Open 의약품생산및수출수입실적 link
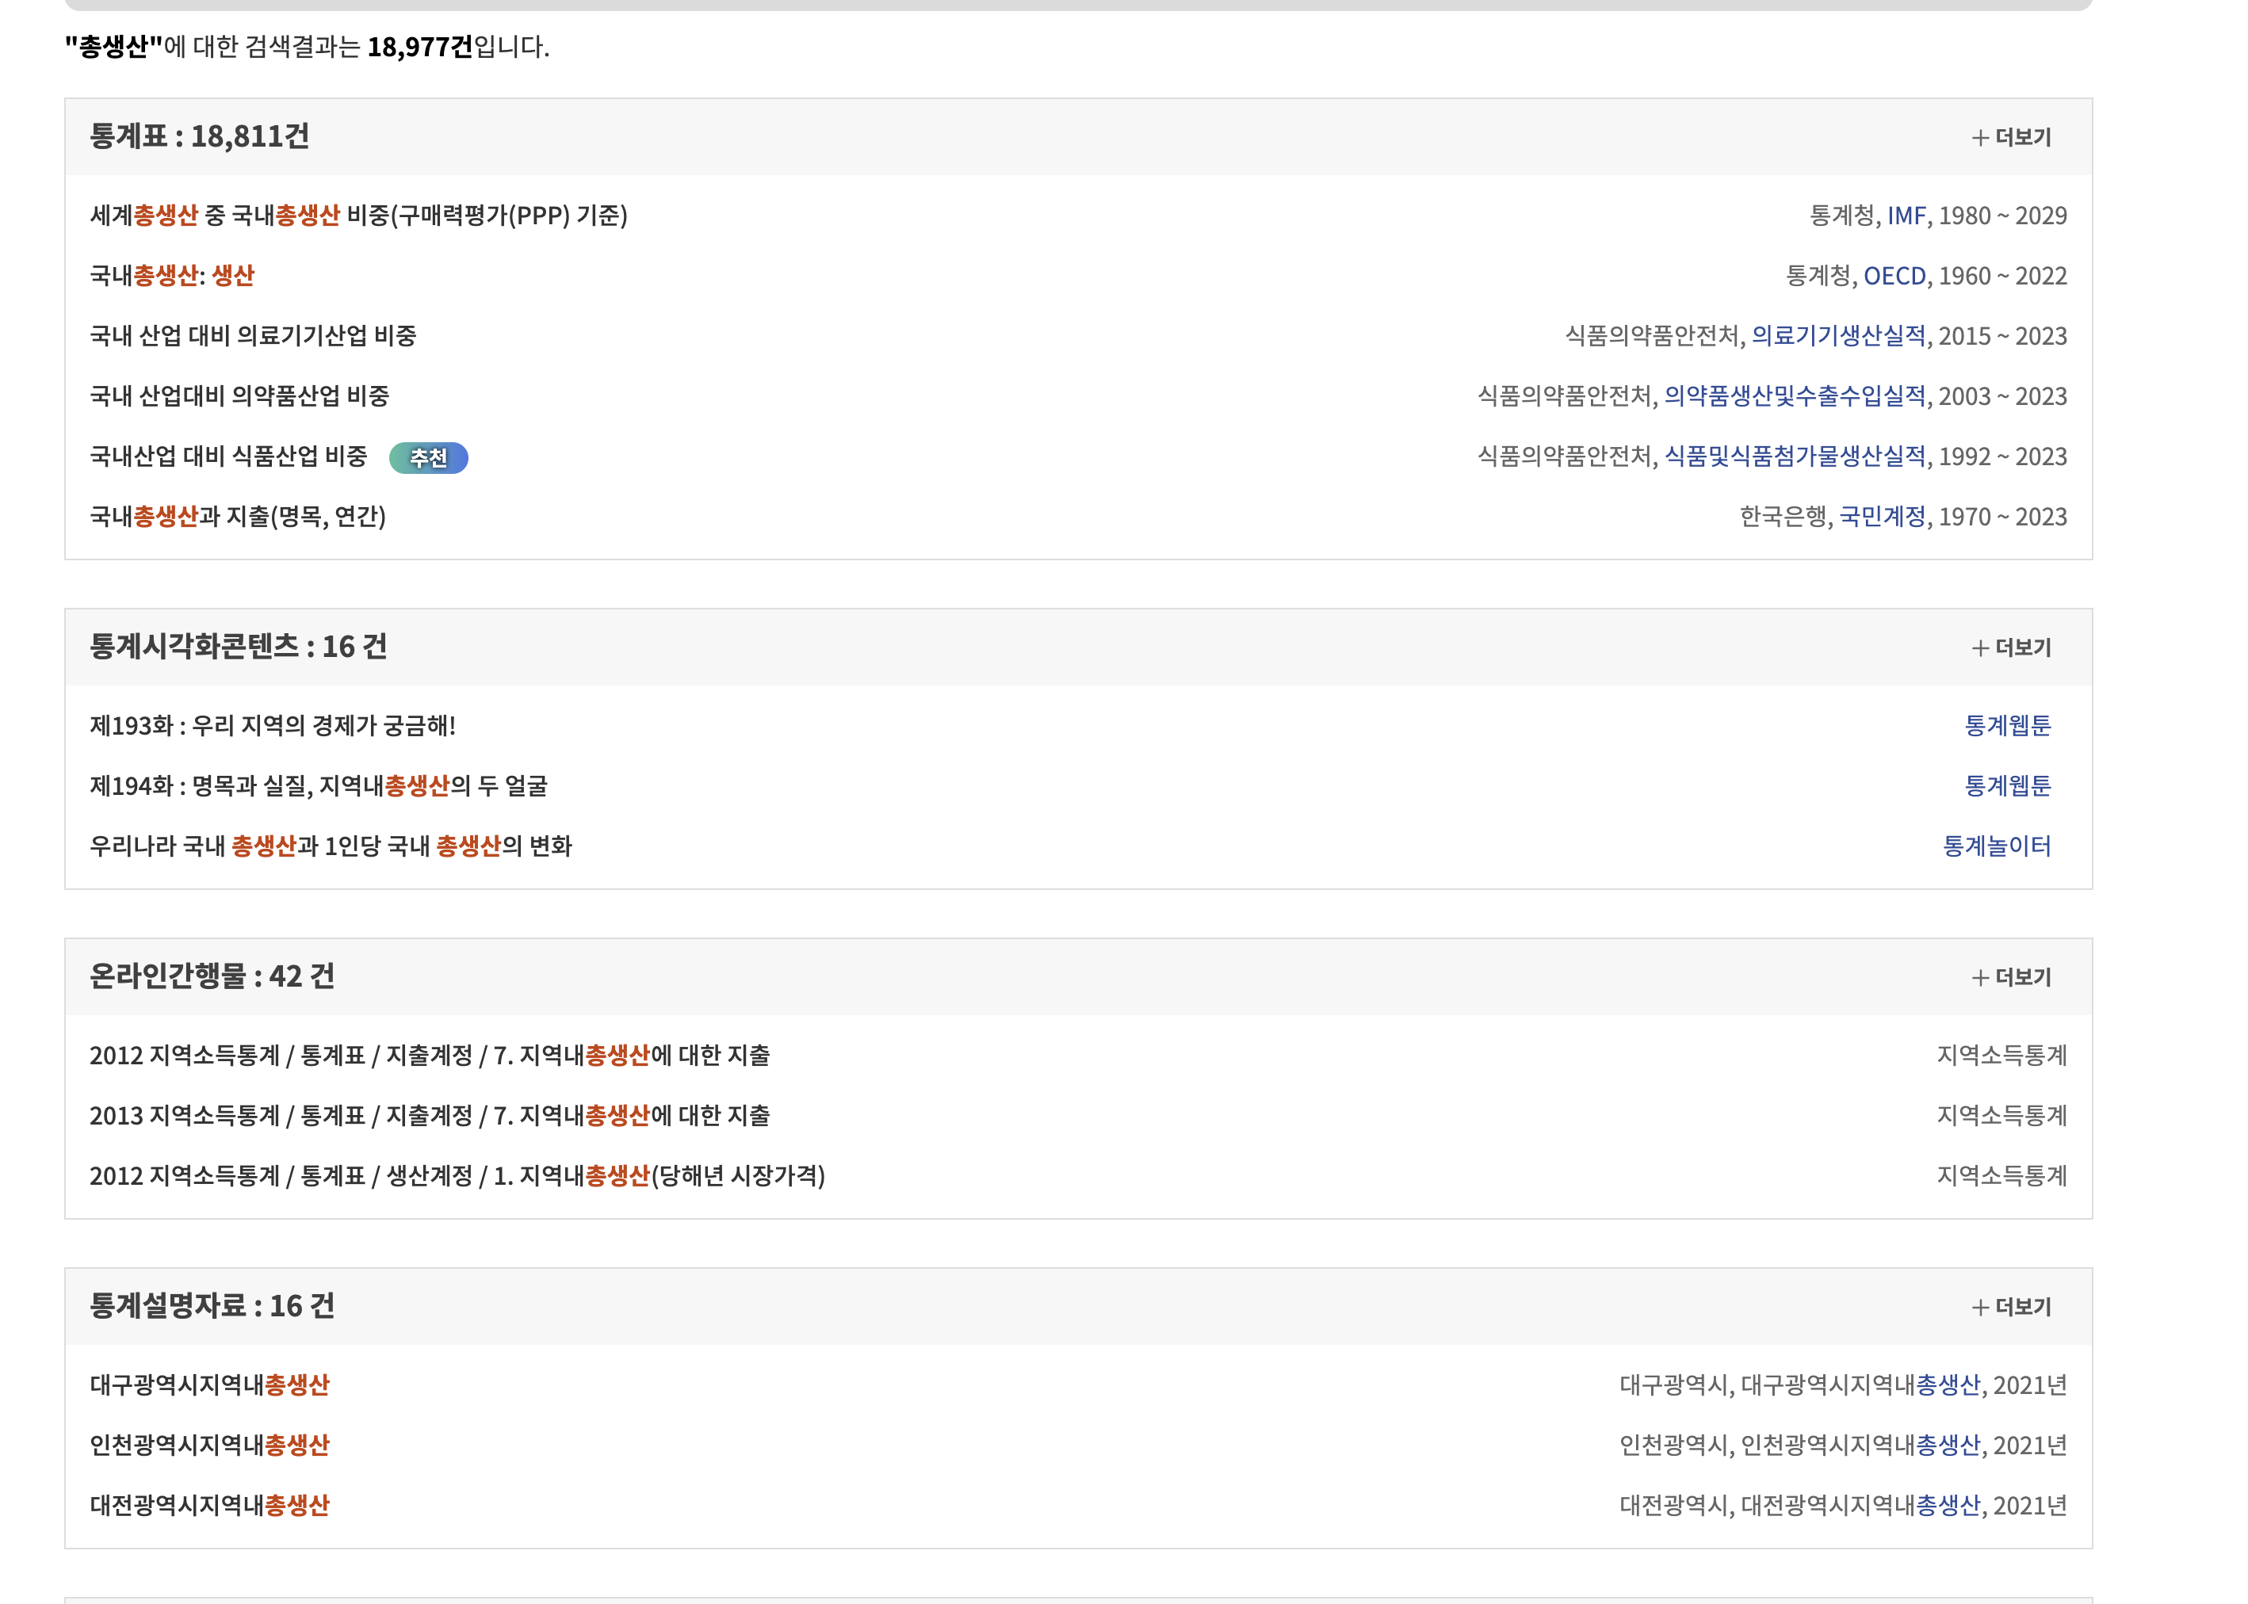 pyautogui.click(x=1794, y=396)
